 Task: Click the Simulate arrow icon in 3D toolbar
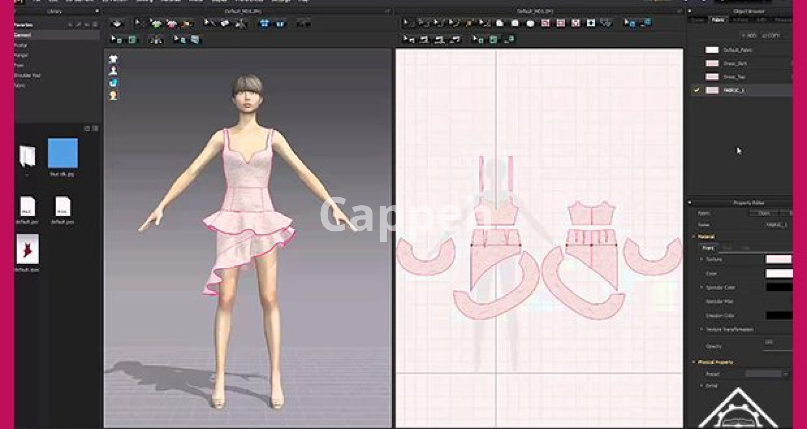(x=117, y=24)
